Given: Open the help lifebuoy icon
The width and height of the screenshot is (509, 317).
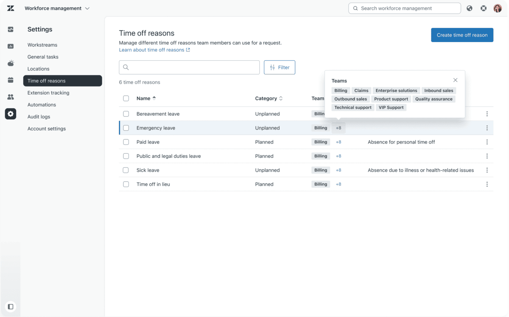Looking at the screenshot, I should click(484, 8).
